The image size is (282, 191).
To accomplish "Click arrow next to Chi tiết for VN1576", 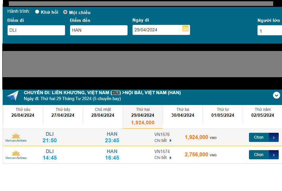I will pos(170,141).
